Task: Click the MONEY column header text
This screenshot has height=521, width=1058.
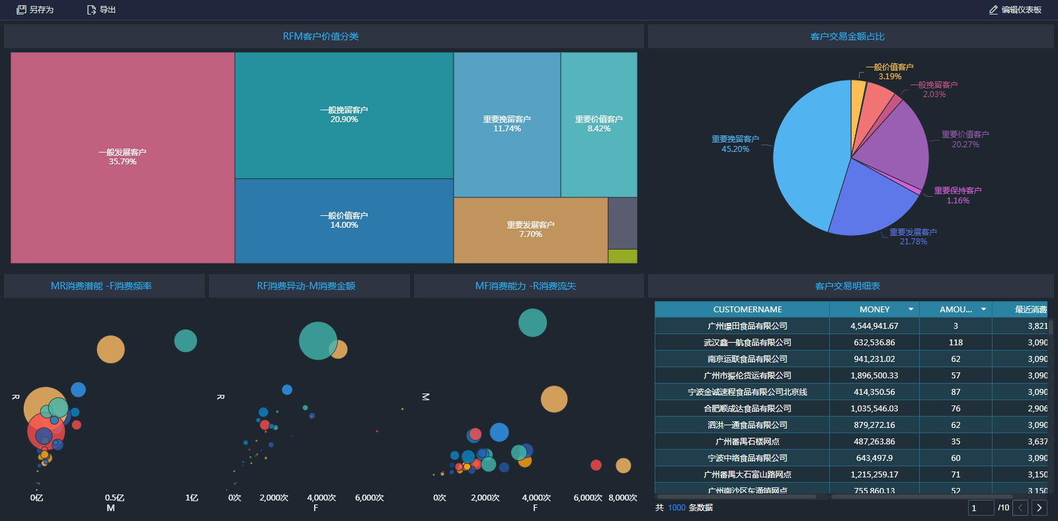Action: pos(875,309)
